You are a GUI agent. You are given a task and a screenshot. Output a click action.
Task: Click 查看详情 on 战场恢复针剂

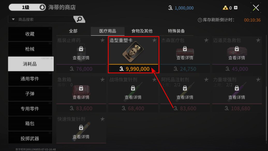tap(133, 97)
